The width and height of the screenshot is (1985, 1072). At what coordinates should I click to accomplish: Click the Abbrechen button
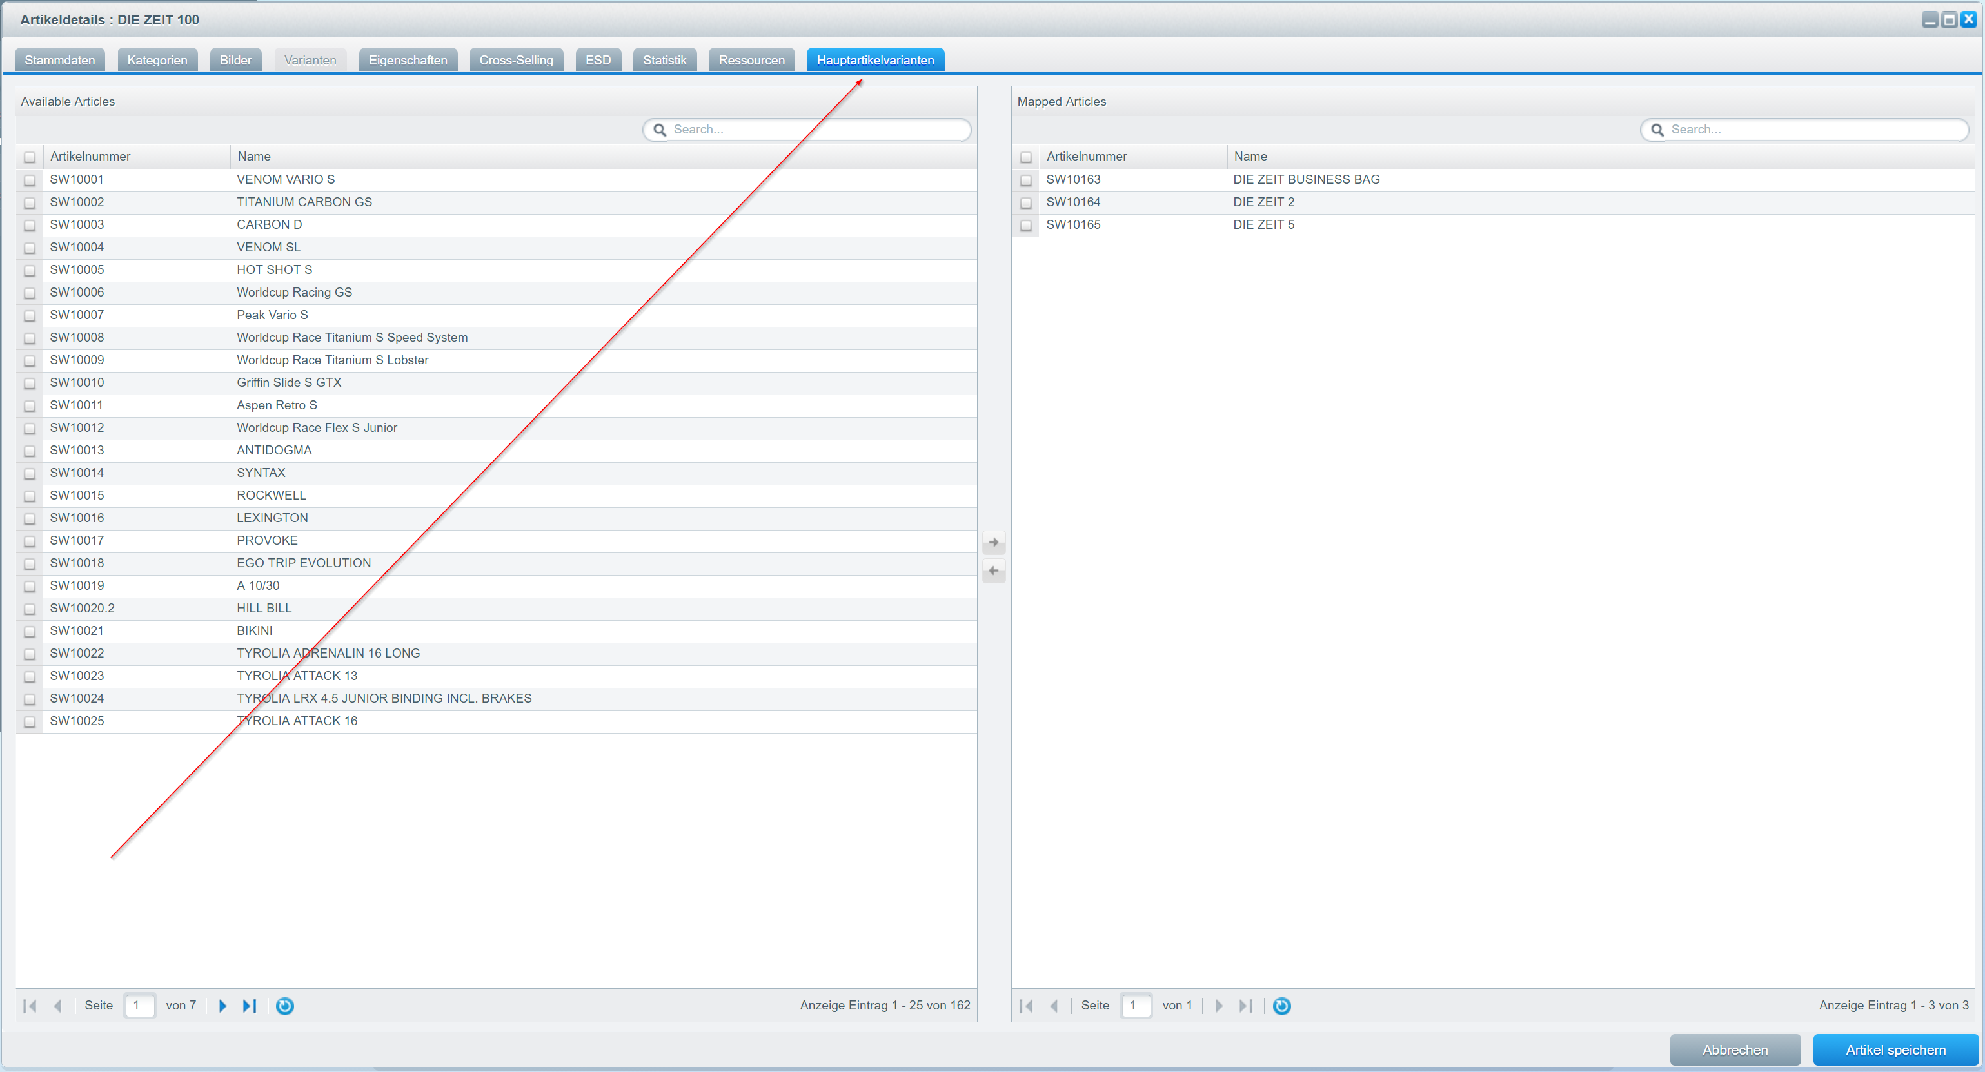click(x=1735, y=1049)
